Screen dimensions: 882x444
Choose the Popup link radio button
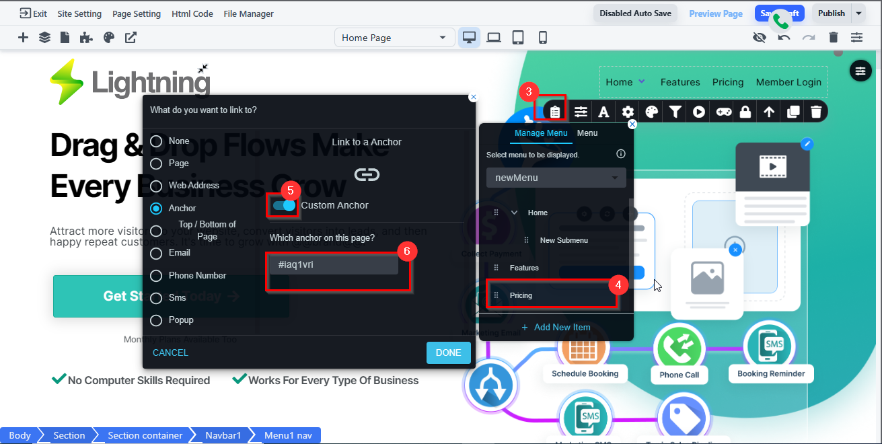coord(156,320)
